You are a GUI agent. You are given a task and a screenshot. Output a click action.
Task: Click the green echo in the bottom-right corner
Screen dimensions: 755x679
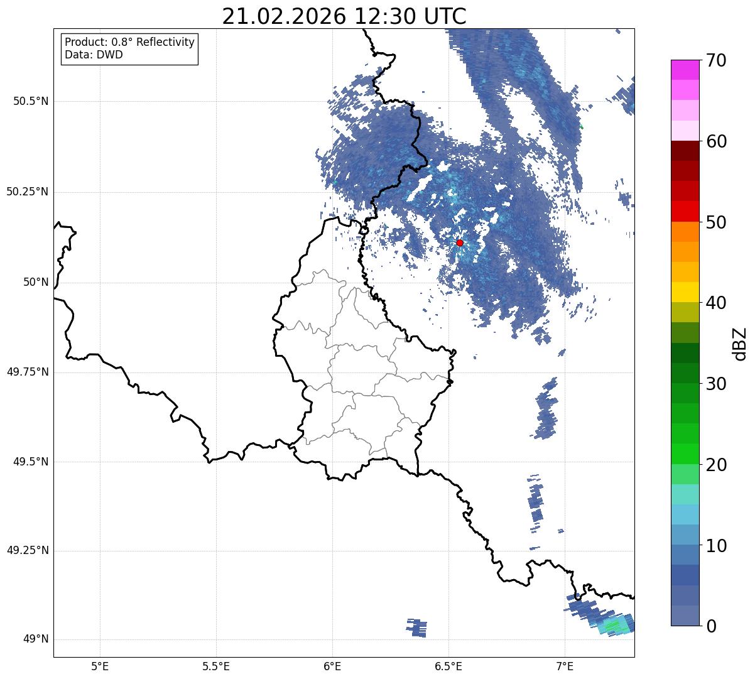click(614, 626)
